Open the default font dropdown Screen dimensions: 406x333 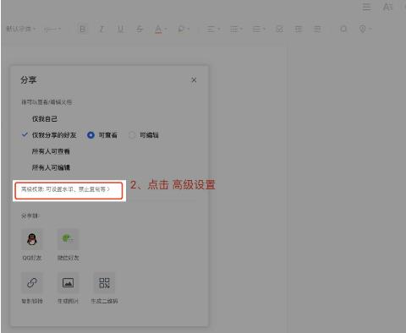(x=21, y=29)
